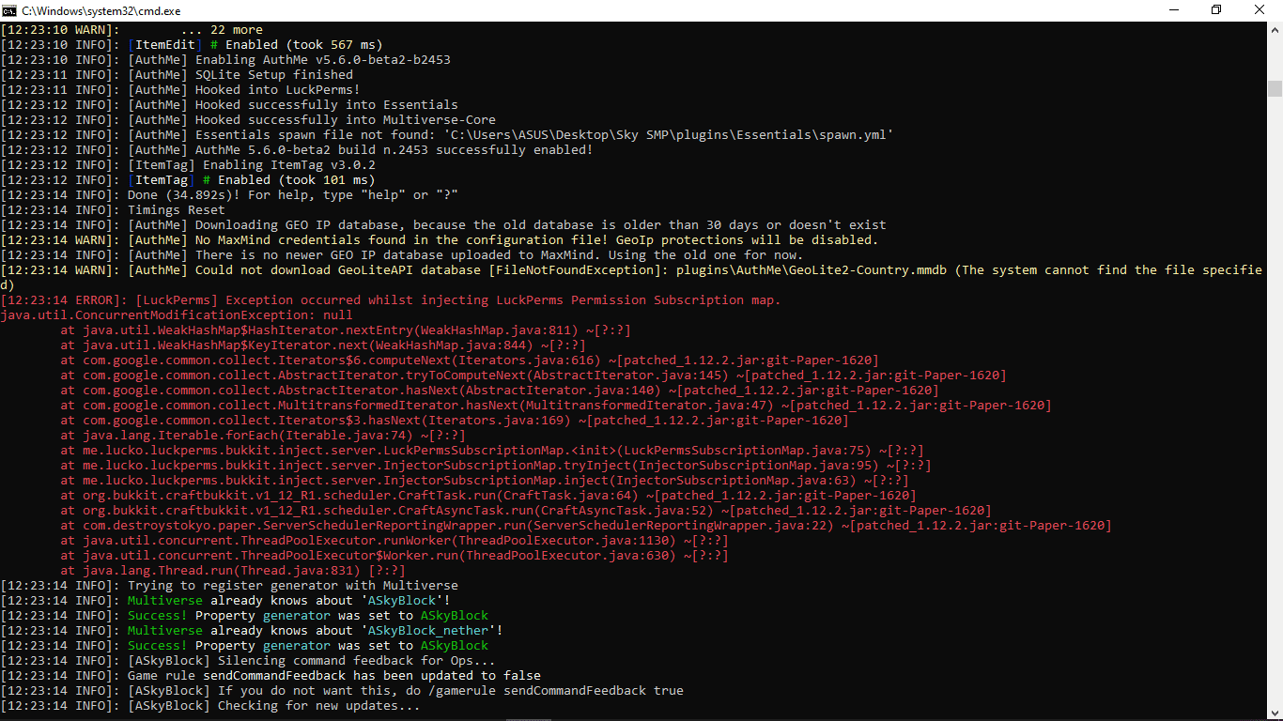Select the 'Enabling ItemTag v3.0.2' line
1283x721 pixels.
tap(188, 165)
